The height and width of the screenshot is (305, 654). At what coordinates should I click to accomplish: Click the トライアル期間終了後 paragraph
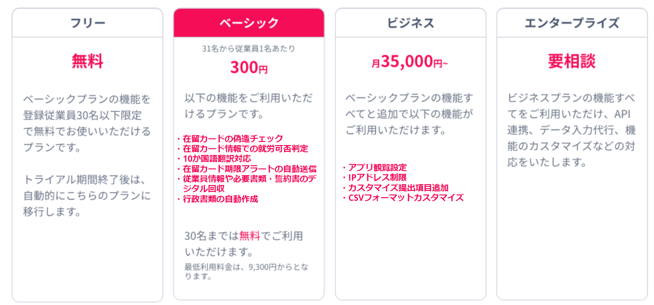[x=87, y=196]
